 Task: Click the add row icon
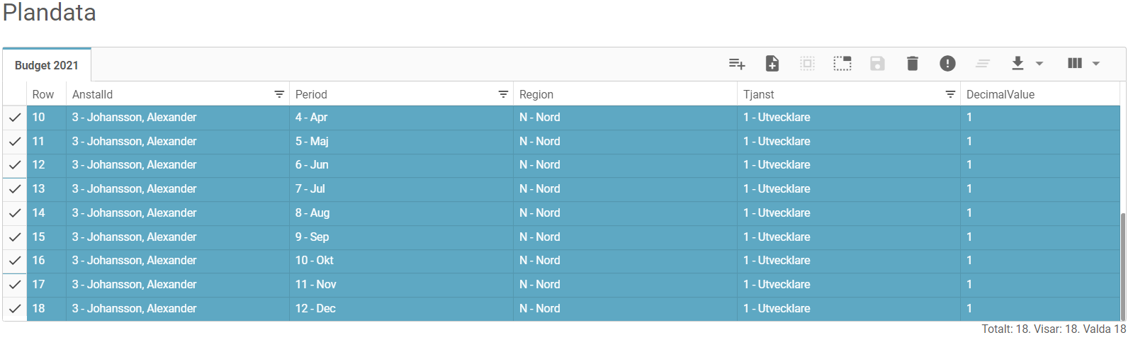click(737, 64)
